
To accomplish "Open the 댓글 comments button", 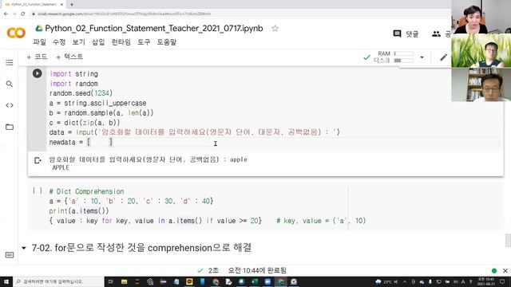I will [406, 33].
